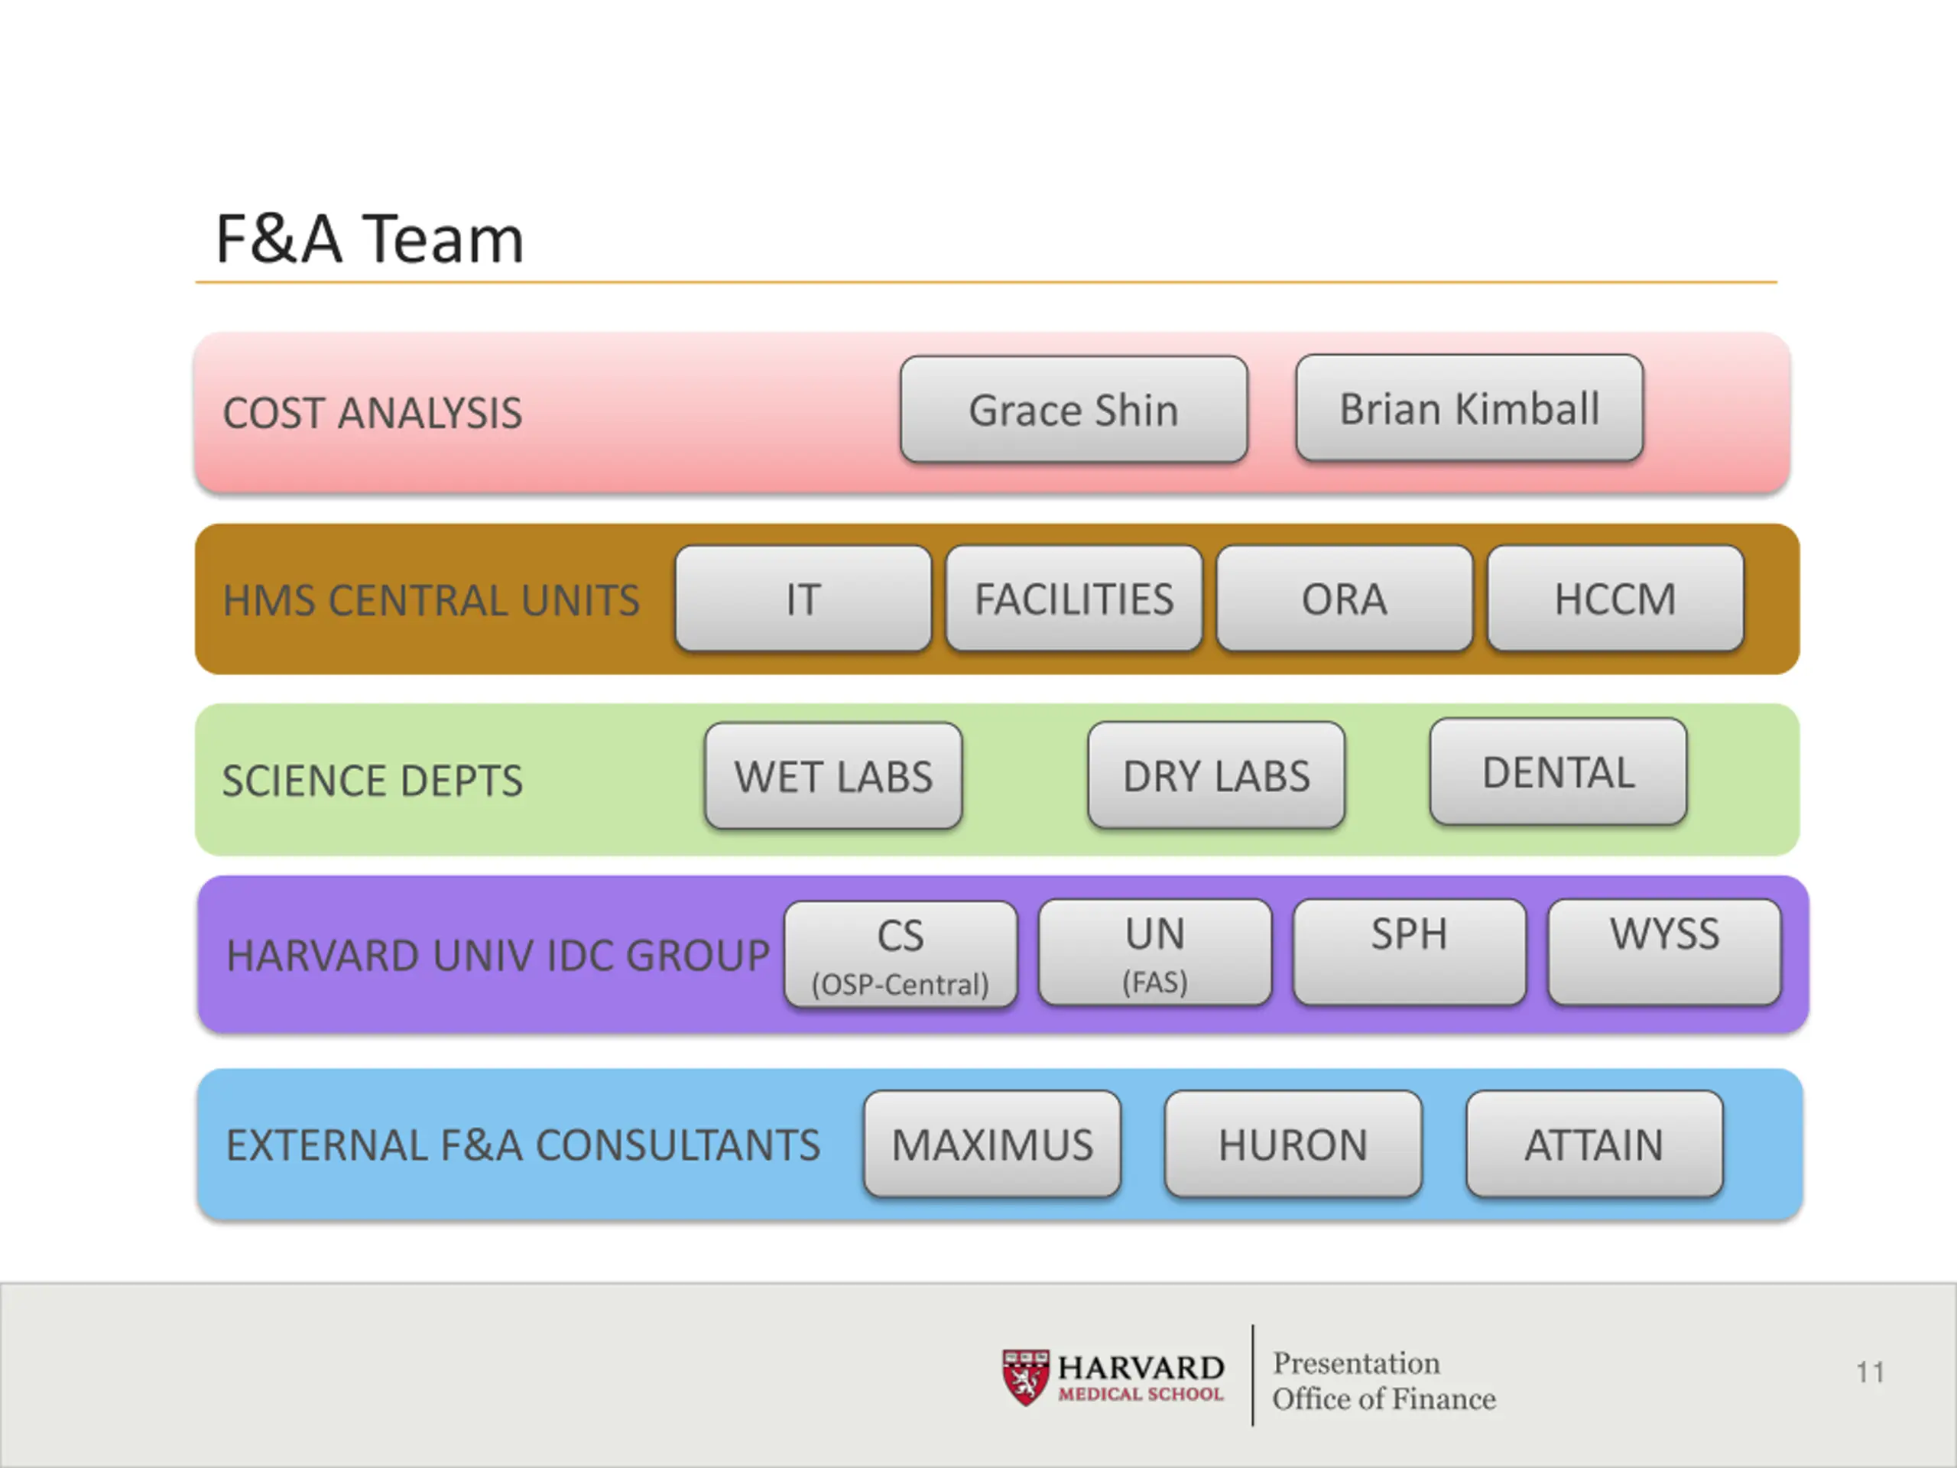Click the Harvard Medical School shield logo
The height and width of the screenshot is (1468, 1957).
pyautogui.click(x=1025, y=1377)
